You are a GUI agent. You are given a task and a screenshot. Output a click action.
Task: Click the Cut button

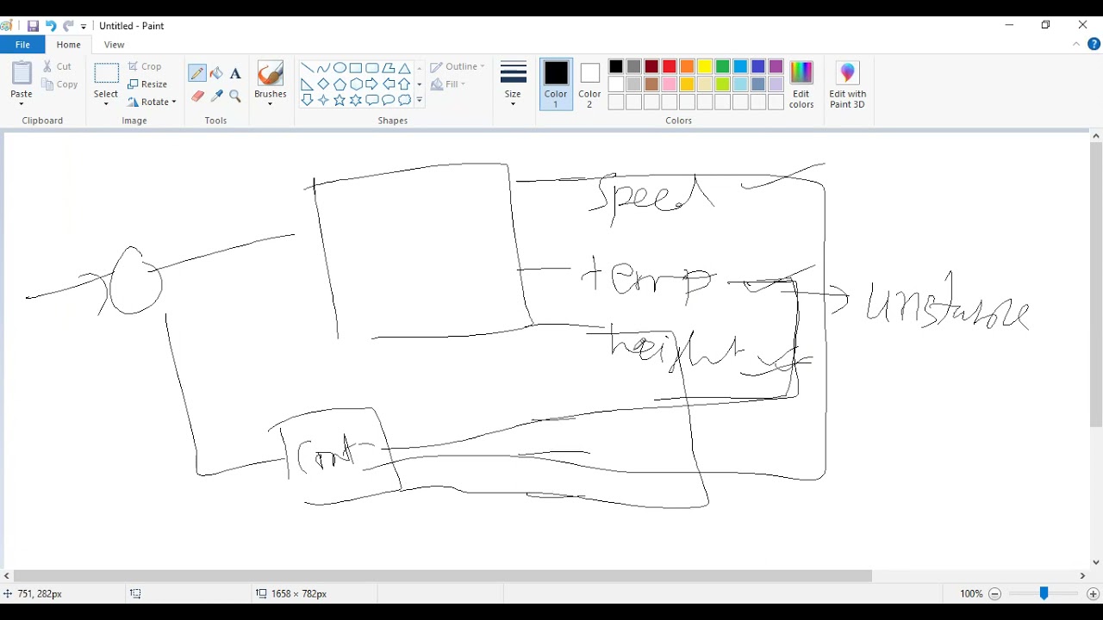pyautogui.click(x=57, y=66)
